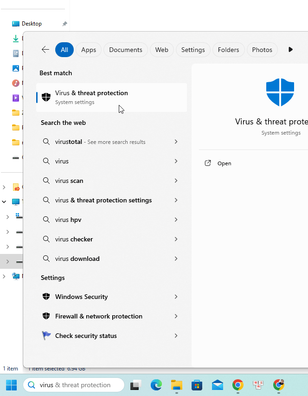Switch to the Web filter tab
The image size is (308, 396).
pos(162,50)
